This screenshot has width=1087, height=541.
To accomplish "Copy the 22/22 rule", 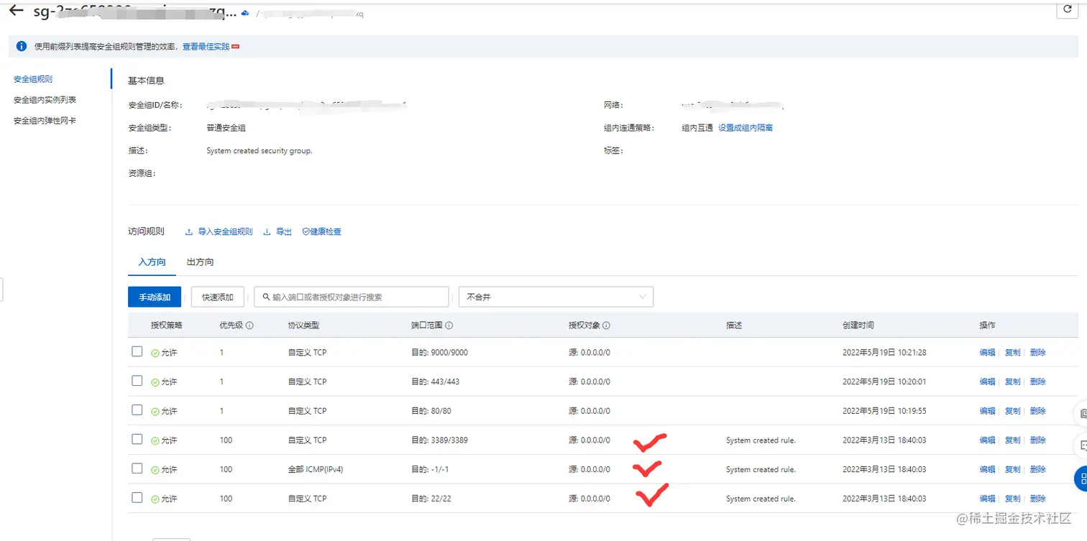I will 1012,499.
